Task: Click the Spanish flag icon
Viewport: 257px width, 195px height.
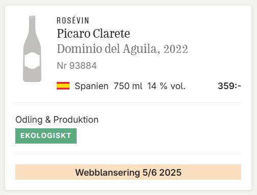Action: point(63,86)
